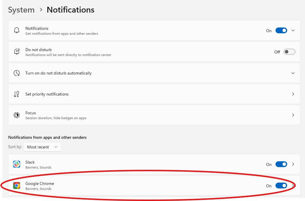305x201 pixels.
Task: Open Slack notification settings chevron
Action: click(293, 164)
